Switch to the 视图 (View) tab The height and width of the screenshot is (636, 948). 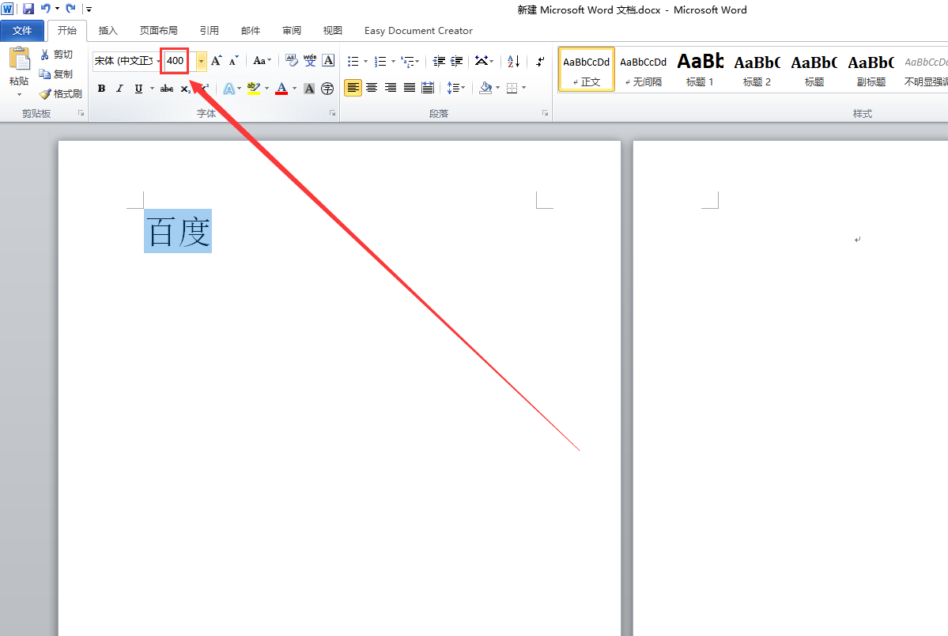coord(333,30)
